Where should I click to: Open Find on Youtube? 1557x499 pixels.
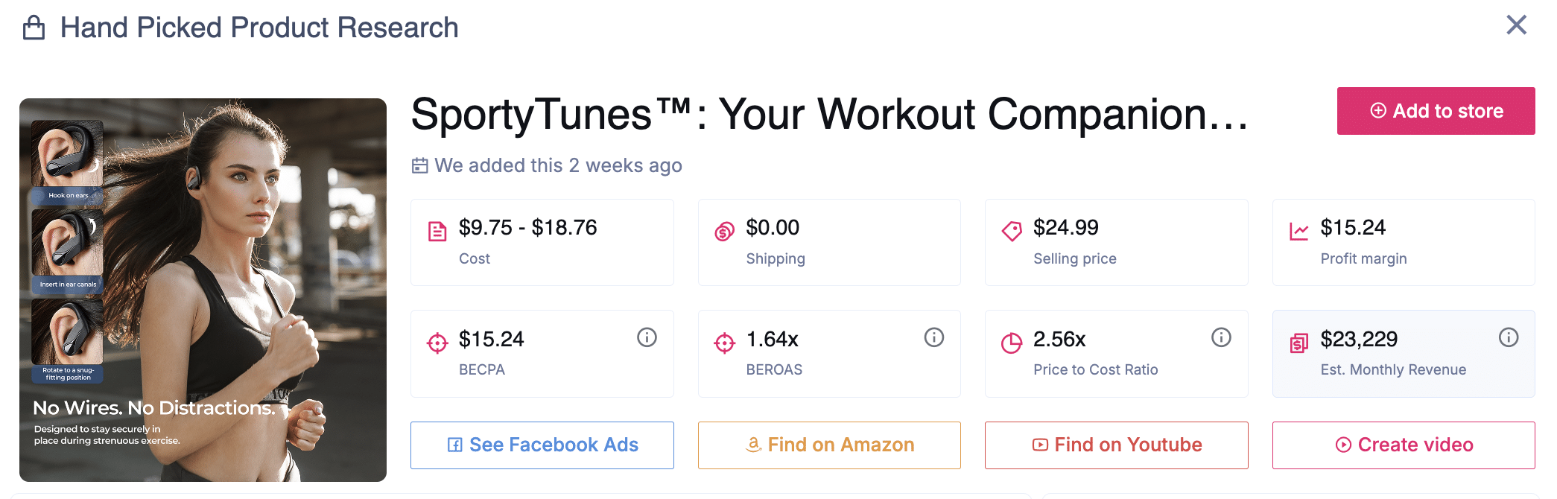(x=1116, y=445)
